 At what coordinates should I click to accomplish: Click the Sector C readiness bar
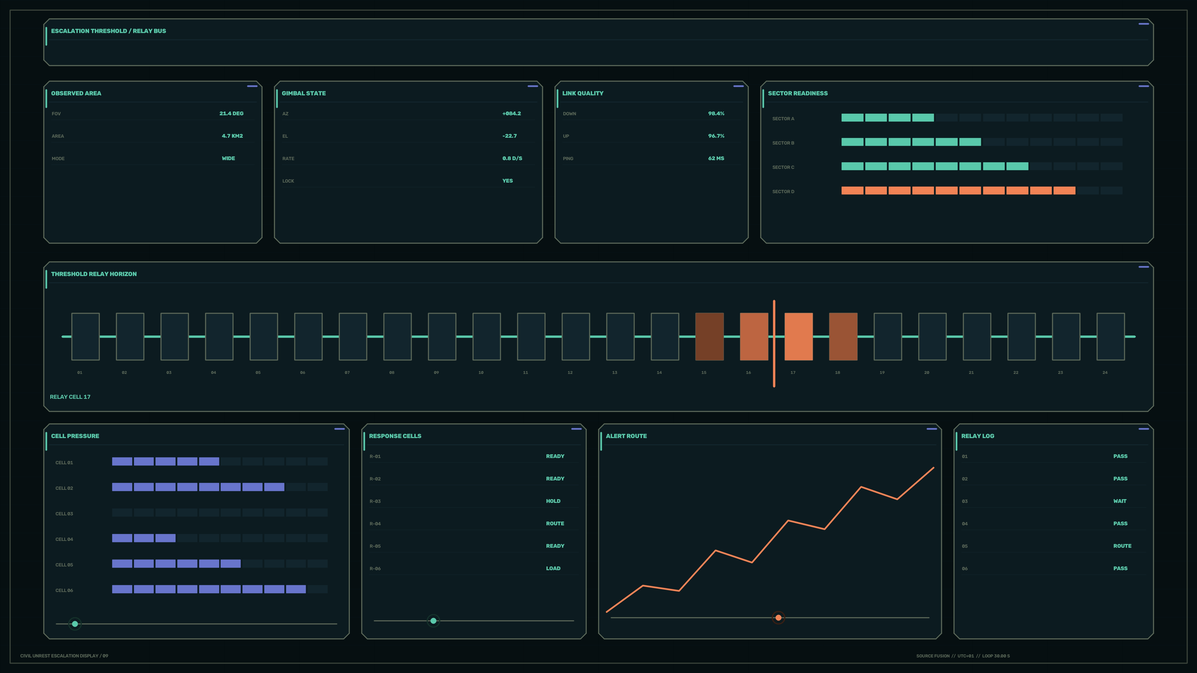(982, 166)
